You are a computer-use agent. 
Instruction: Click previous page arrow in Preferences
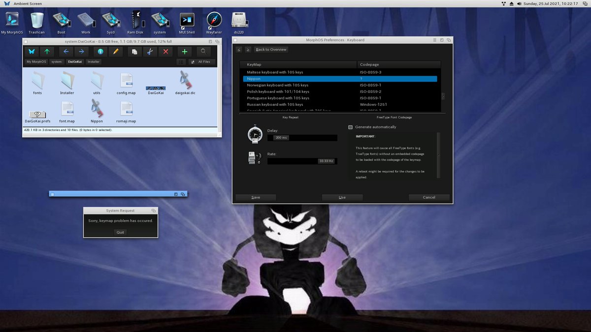click(x=239, y=49)
